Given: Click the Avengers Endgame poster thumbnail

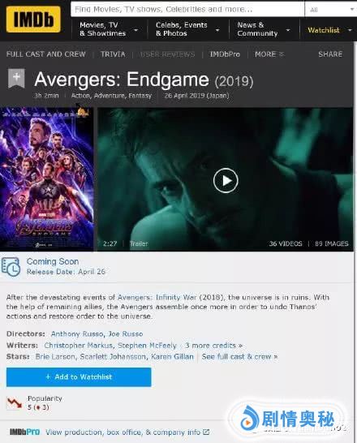Looking at the screenshot, I should (x=46, y=179).
